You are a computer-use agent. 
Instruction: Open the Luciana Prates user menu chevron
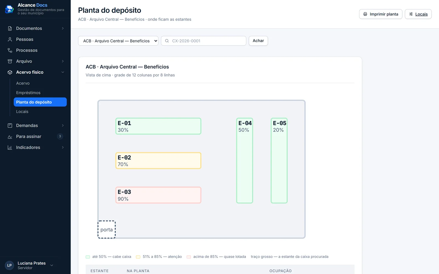pyautogui.click(x=52, y=265)
